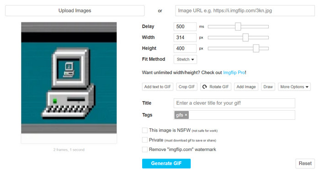
Task: Select the Crop GIF button
Action: (187, 87)
